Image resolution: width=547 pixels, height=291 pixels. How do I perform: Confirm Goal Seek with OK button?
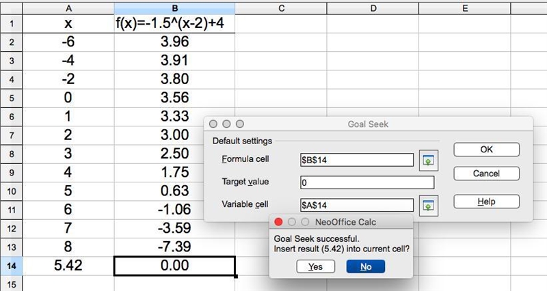point(486,150)
